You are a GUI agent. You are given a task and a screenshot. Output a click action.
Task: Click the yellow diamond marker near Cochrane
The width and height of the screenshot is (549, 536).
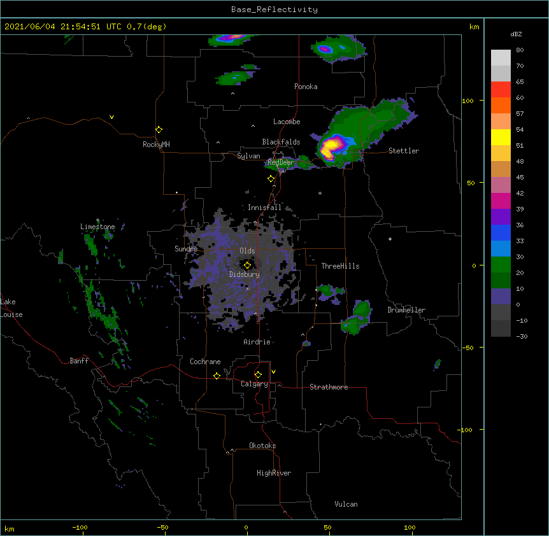point(217,376)
